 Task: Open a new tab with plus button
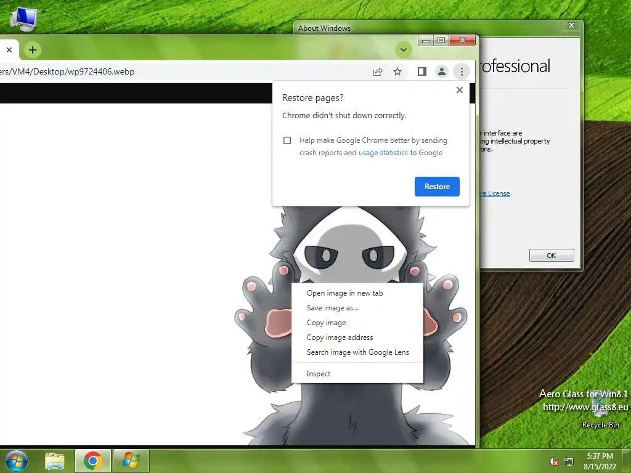coord(33,50)
